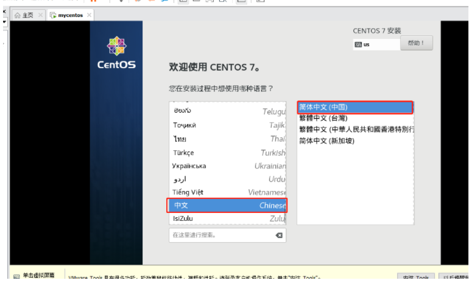This screenshot has height=283, width=469.
Task: Click the keyboard layout us icon
Action: tap(358, 44)
